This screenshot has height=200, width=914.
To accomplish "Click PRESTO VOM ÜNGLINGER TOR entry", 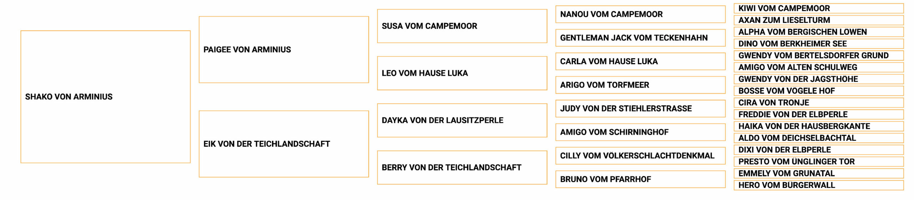I will [819, 161].
